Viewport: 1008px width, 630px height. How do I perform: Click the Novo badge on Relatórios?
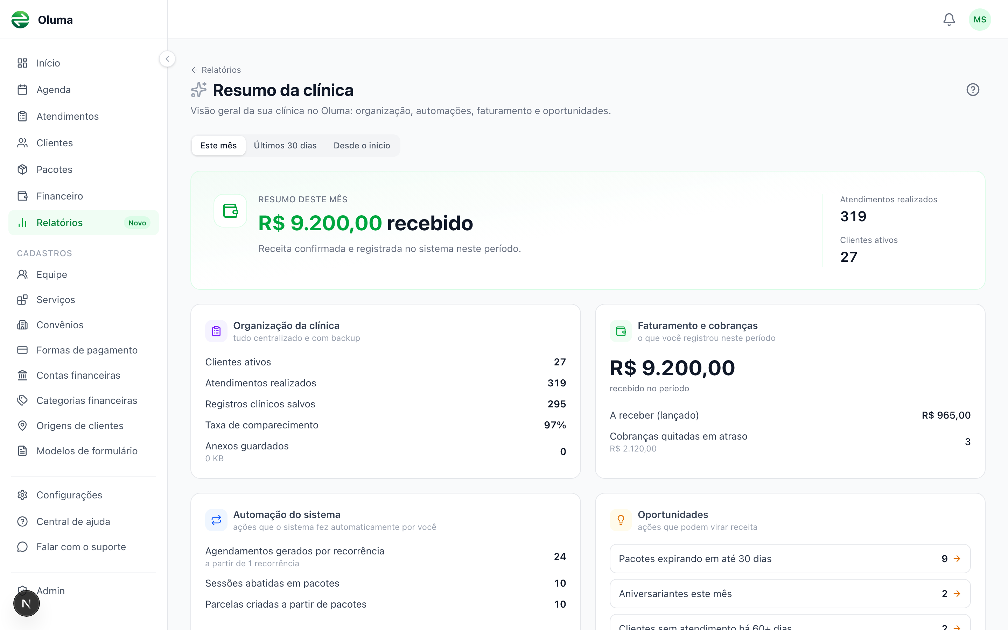tap(137, 223)
